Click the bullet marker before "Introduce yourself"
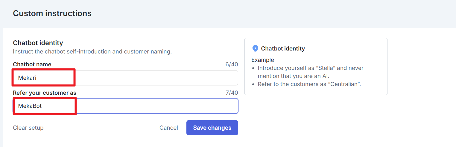This screenshot has height=147, width=456. [253, 68]
